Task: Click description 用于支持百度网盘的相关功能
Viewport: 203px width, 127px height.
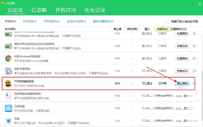Action: tap(32, 98)
